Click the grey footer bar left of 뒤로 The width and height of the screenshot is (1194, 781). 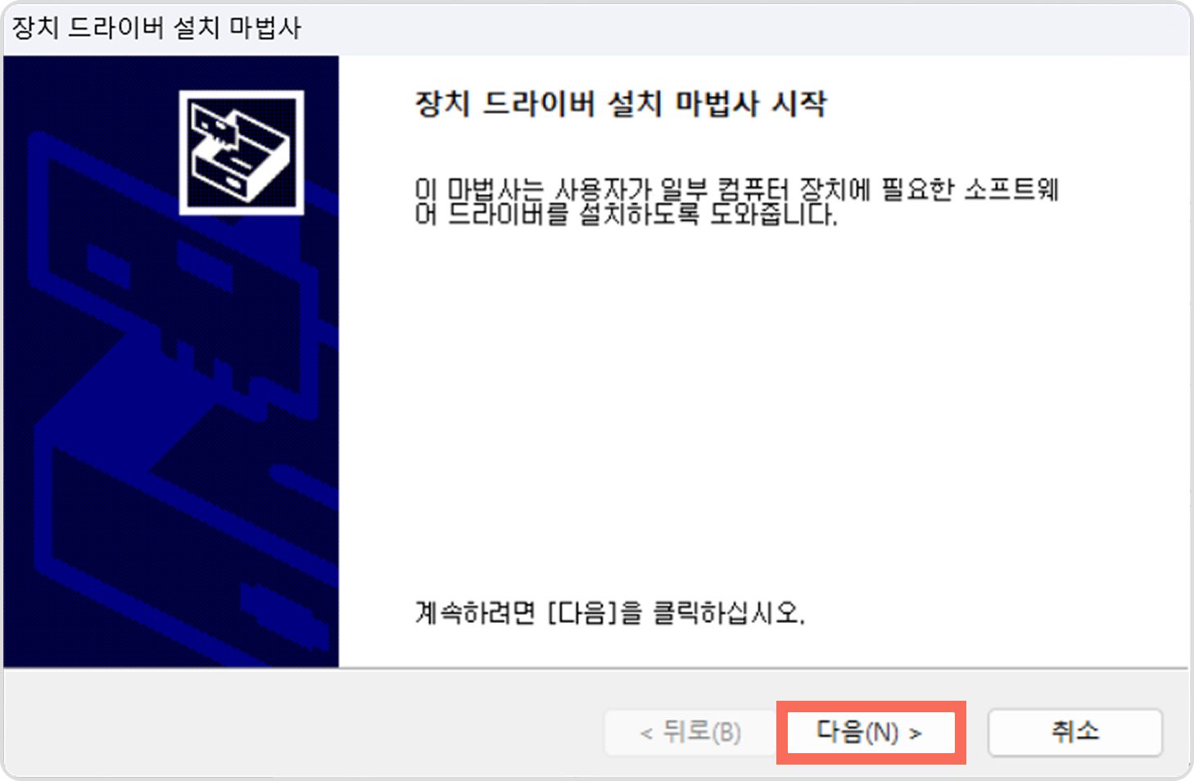pyautogui.click(x=303, y=725)
